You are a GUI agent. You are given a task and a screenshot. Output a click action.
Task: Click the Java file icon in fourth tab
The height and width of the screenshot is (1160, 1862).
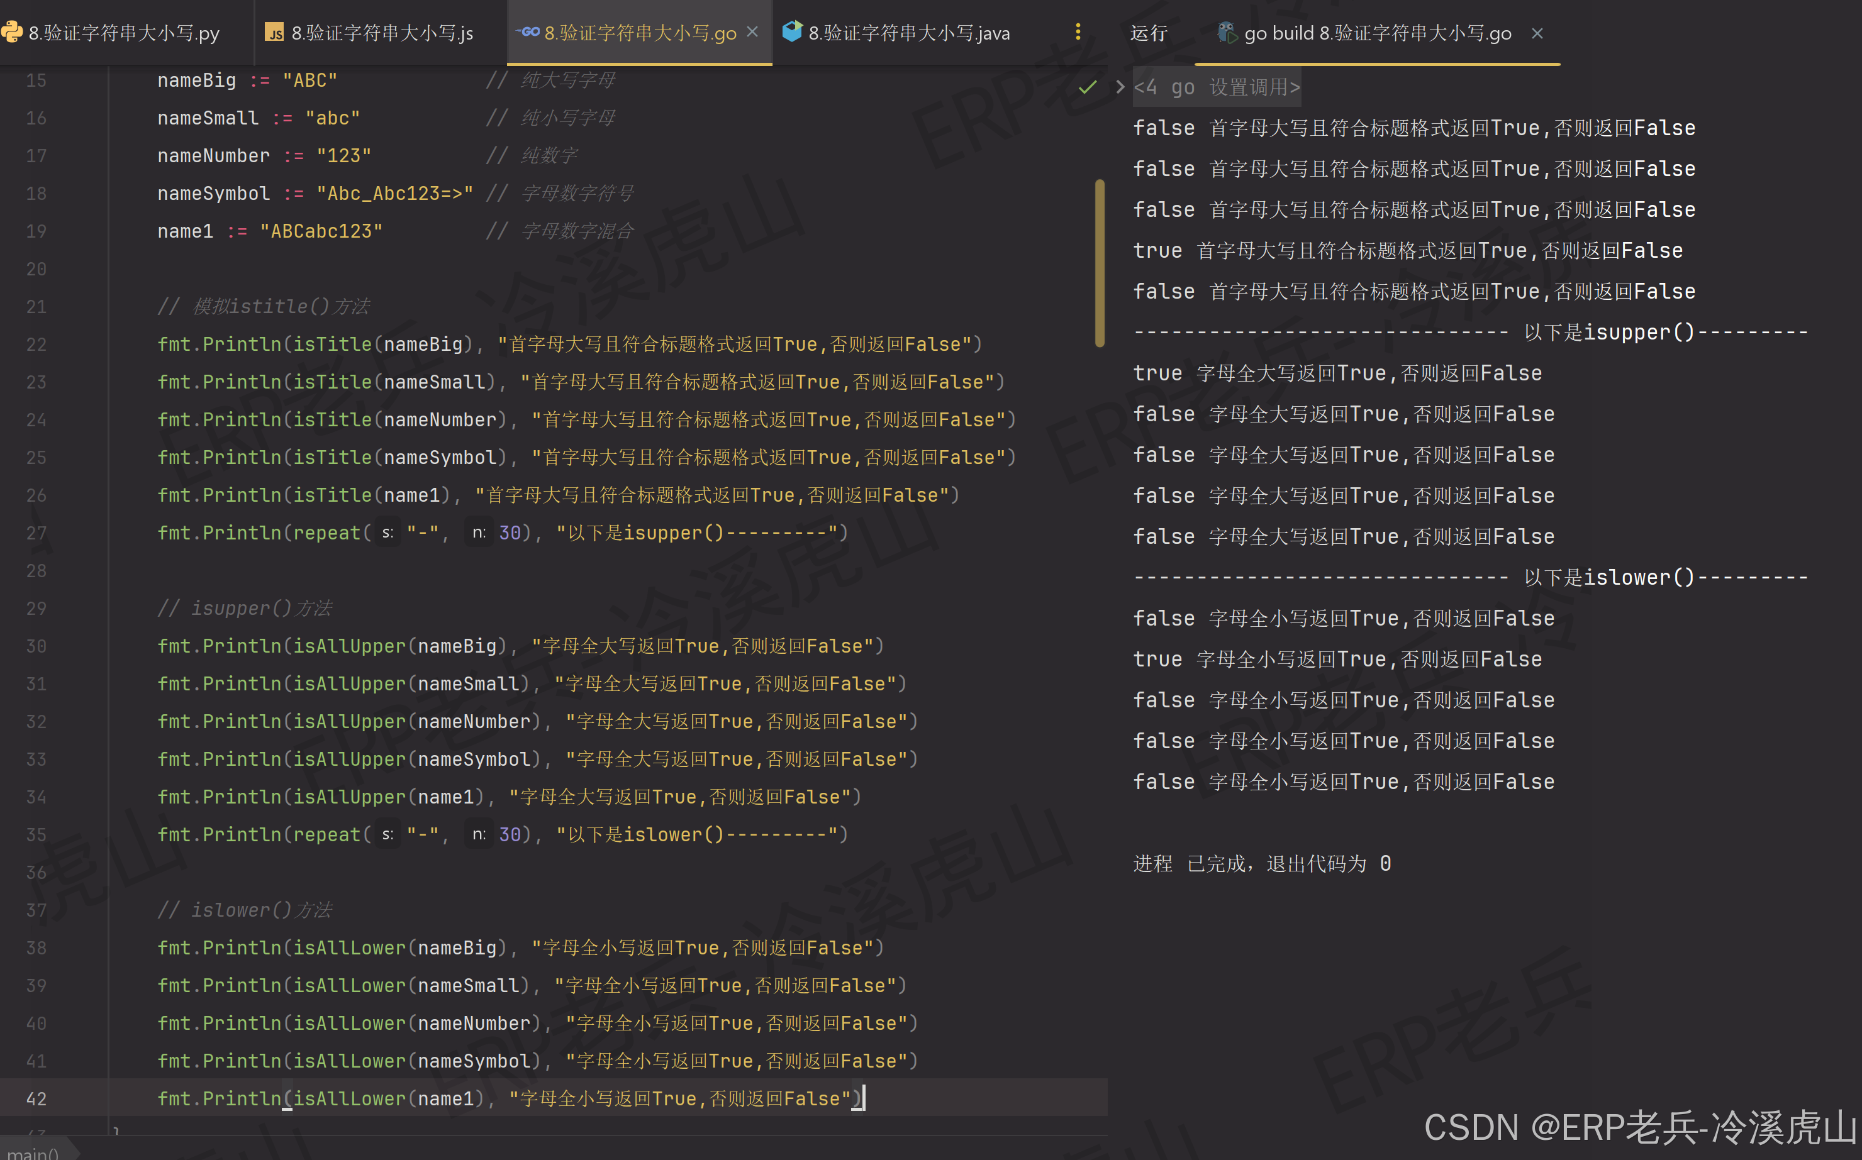pyautogui.click(x=791, y=31)
